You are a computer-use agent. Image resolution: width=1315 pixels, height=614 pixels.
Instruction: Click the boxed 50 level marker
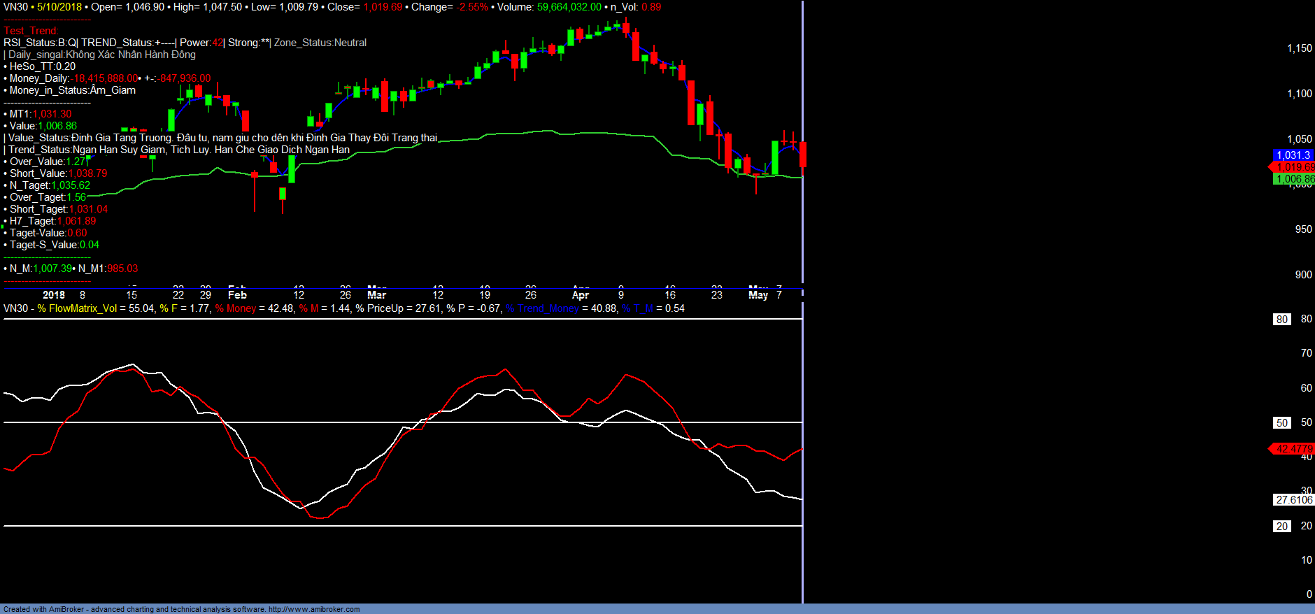coord(1281,423)
